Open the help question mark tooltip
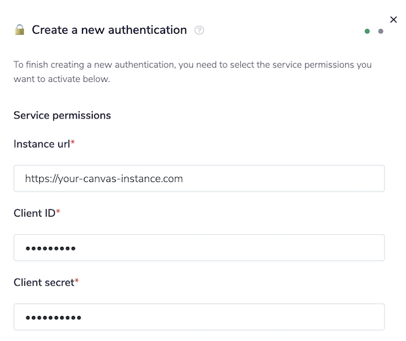 tap(199, 30)
